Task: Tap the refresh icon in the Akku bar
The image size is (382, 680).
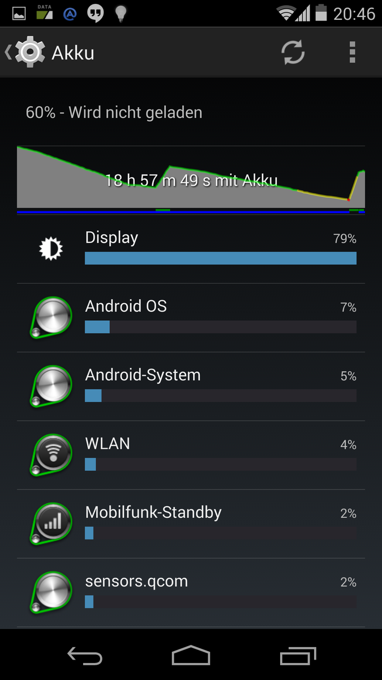Action: click(x=293, y=53)
